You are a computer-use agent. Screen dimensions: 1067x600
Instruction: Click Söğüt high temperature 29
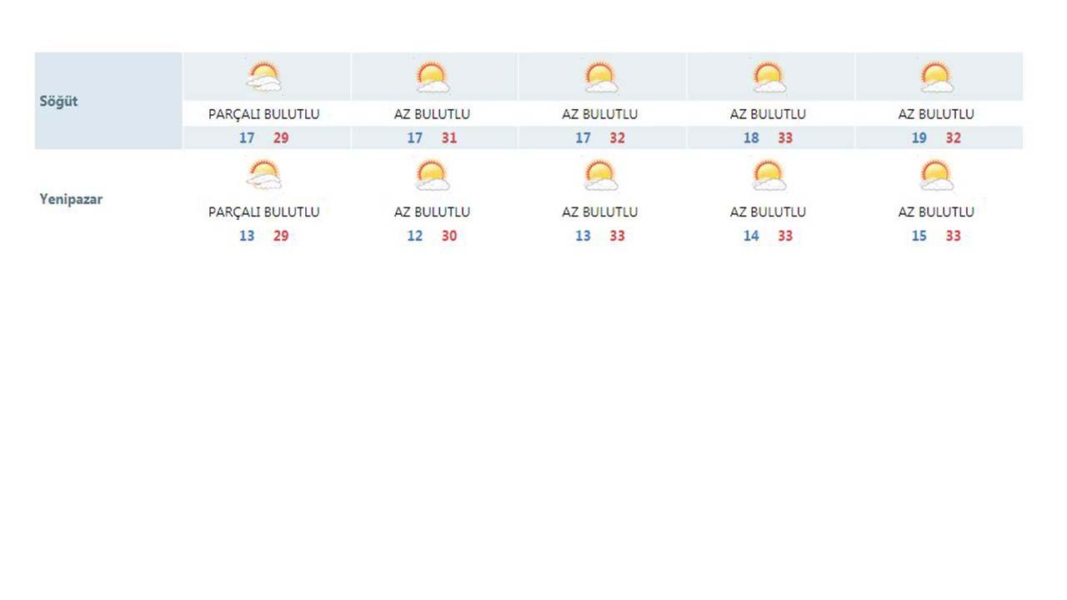[x=281, y=138]
